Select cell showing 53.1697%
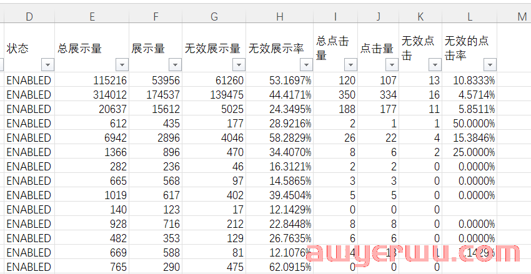Screen dimensions: 531x274 click(280, 80)
